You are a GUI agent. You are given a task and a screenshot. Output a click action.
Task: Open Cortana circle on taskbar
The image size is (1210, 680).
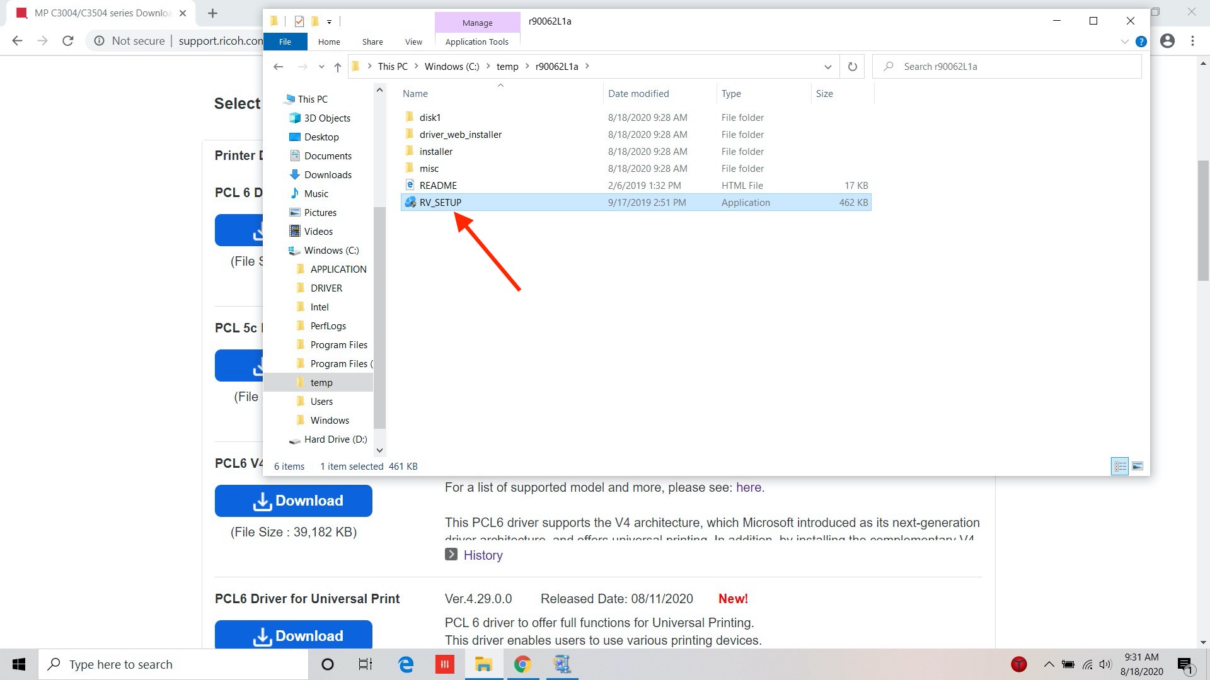328,664
